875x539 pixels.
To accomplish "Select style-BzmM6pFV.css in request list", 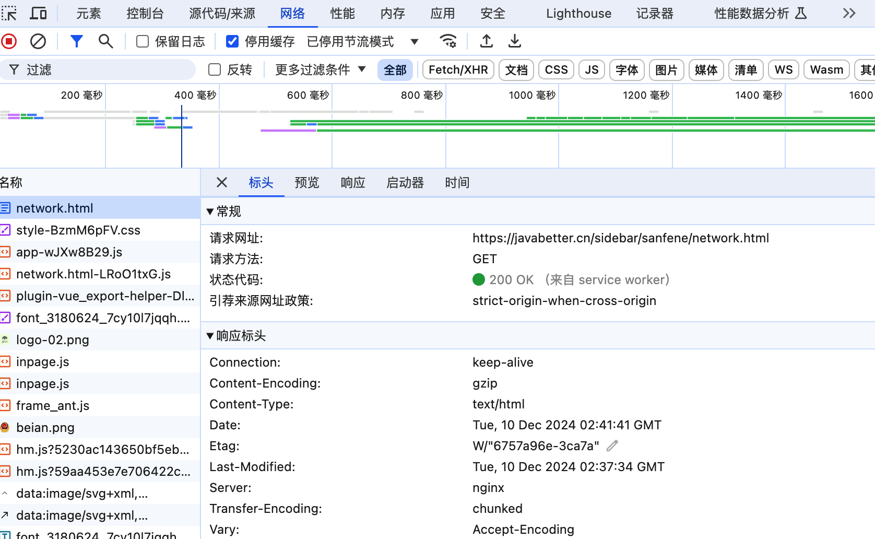I will point(78,230).
